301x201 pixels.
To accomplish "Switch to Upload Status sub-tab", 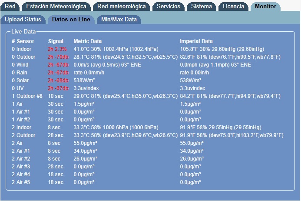I will pyautogui.click(x=23, y=20).
